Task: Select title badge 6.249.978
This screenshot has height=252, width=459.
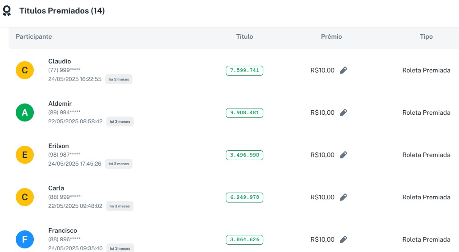Action: point(244,197)
